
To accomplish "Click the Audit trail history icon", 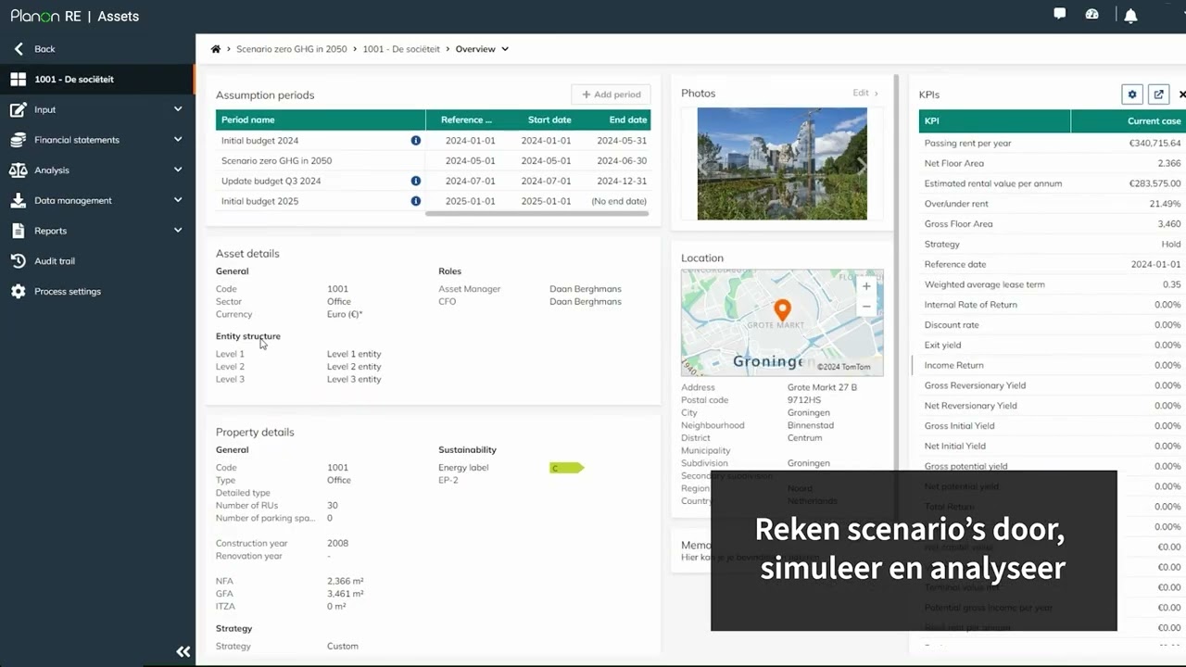I will pos(18,261).
